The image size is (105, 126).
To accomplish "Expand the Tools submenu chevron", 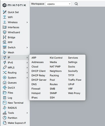I will pos(27,113).
